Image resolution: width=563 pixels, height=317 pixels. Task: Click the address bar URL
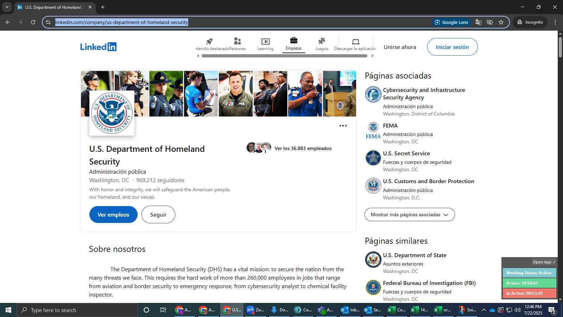121,22
